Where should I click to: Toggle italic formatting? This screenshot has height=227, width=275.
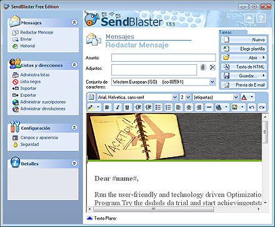(x=117, y=107)
